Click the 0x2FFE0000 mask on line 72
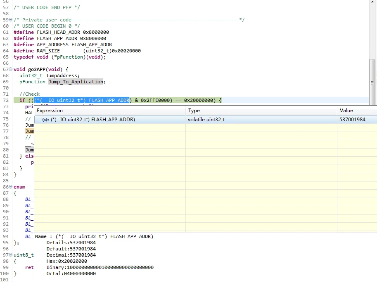The width and height of the screenshot is (377, 283). pyautogui.click(x=155, y=100)
